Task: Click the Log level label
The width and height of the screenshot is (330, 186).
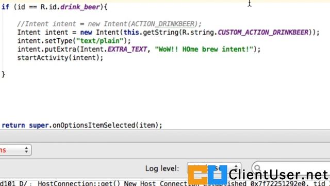Action: [x=162, y=168]
